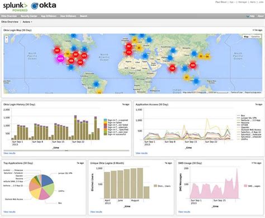Click the SMS messages legend swatch

[x=245, y=186]
